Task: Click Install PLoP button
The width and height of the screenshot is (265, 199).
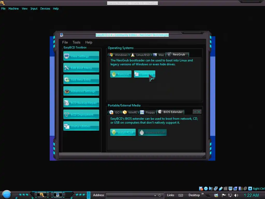Action: (123, 132)
